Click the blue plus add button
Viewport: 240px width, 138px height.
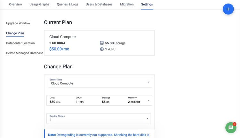[x=228, y=9]
